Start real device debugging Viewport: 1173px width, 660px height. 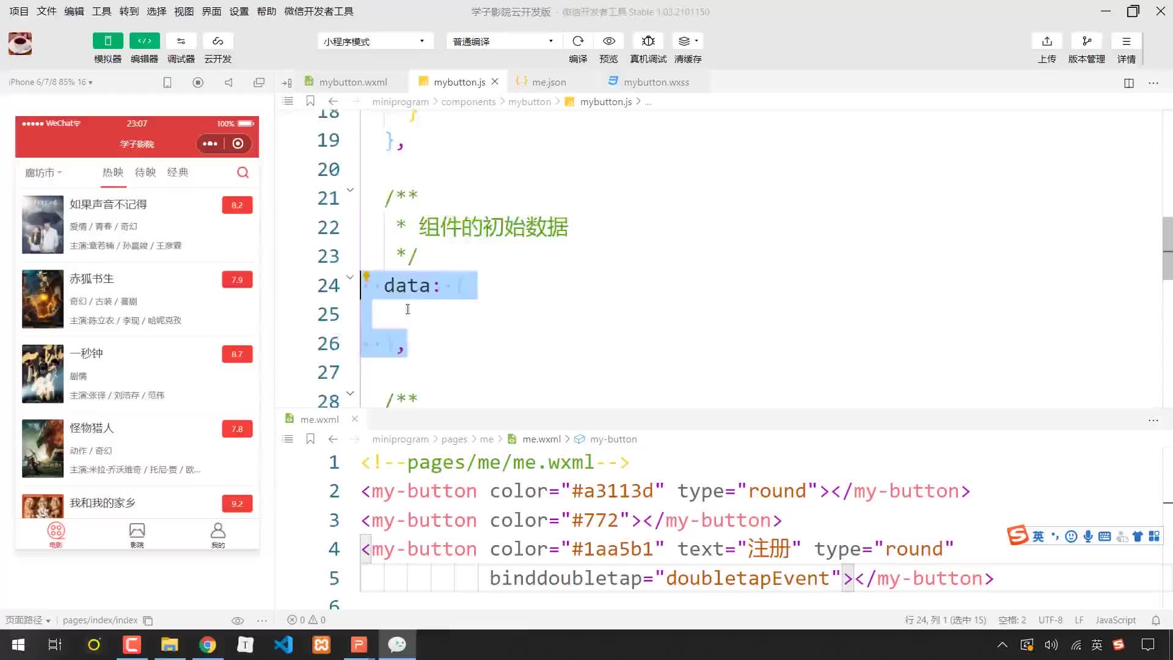click(x=648, y=41)
